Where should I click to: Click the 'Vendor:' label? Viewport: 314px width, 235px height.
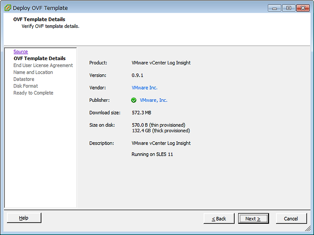click(98, 88)
